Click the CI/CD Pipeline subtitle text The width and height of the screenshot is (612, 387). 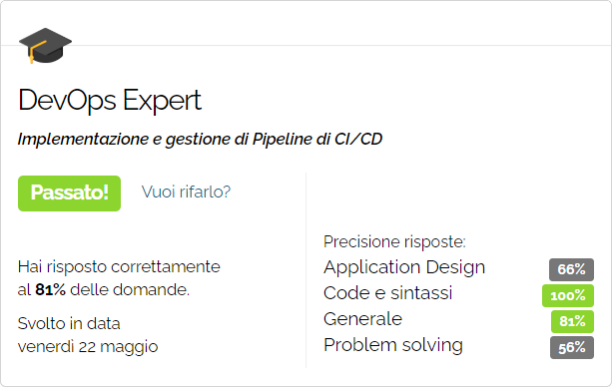[x=200, y=140]
